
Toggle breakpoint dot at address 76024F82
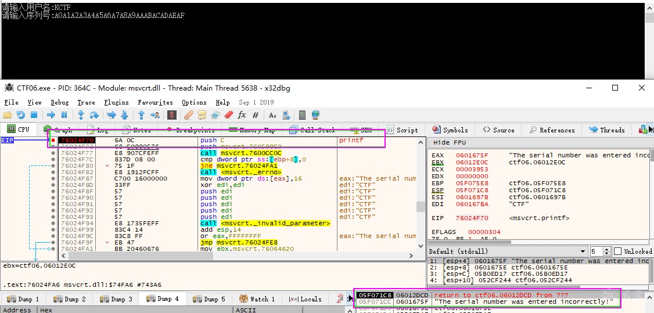point(53,172)
